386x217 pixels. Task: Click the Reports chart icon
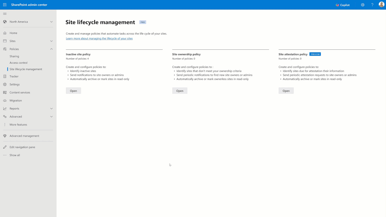5,108
